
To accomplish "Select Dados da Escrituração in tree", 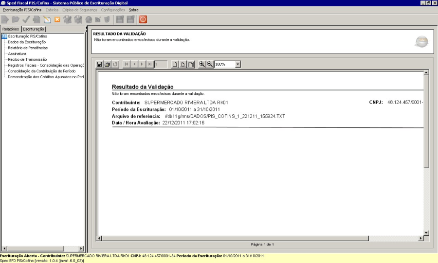I will coord(27,42).
